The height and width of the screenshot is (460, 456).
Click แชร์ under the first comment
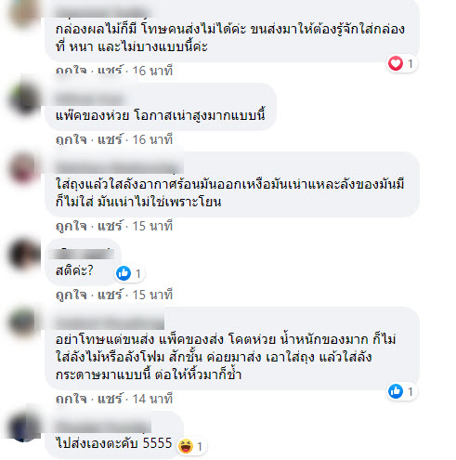click(111, 71)
